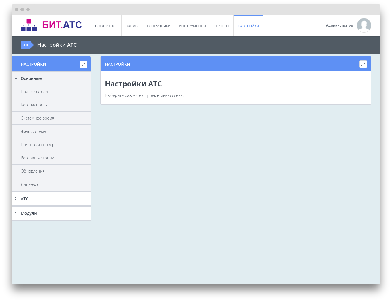Go to Резервные копии section
The height and width of the screenshot is (304, 392).
tap(37, 158)
